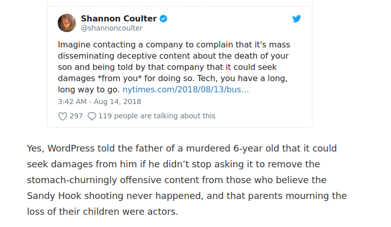Viewport: 391px width, 227px height.
Task: Open "119 people are talking about this"
Action: point(157,116)
